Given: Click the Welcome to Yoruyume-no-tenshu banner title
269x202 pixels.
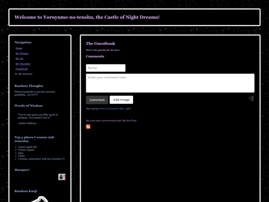Looking at the screenshot, I should point(87,17).
